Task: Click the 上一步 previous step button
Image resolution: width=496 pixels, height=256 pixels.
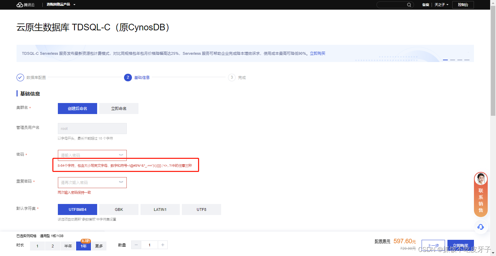Action: [x=433, y=246]
